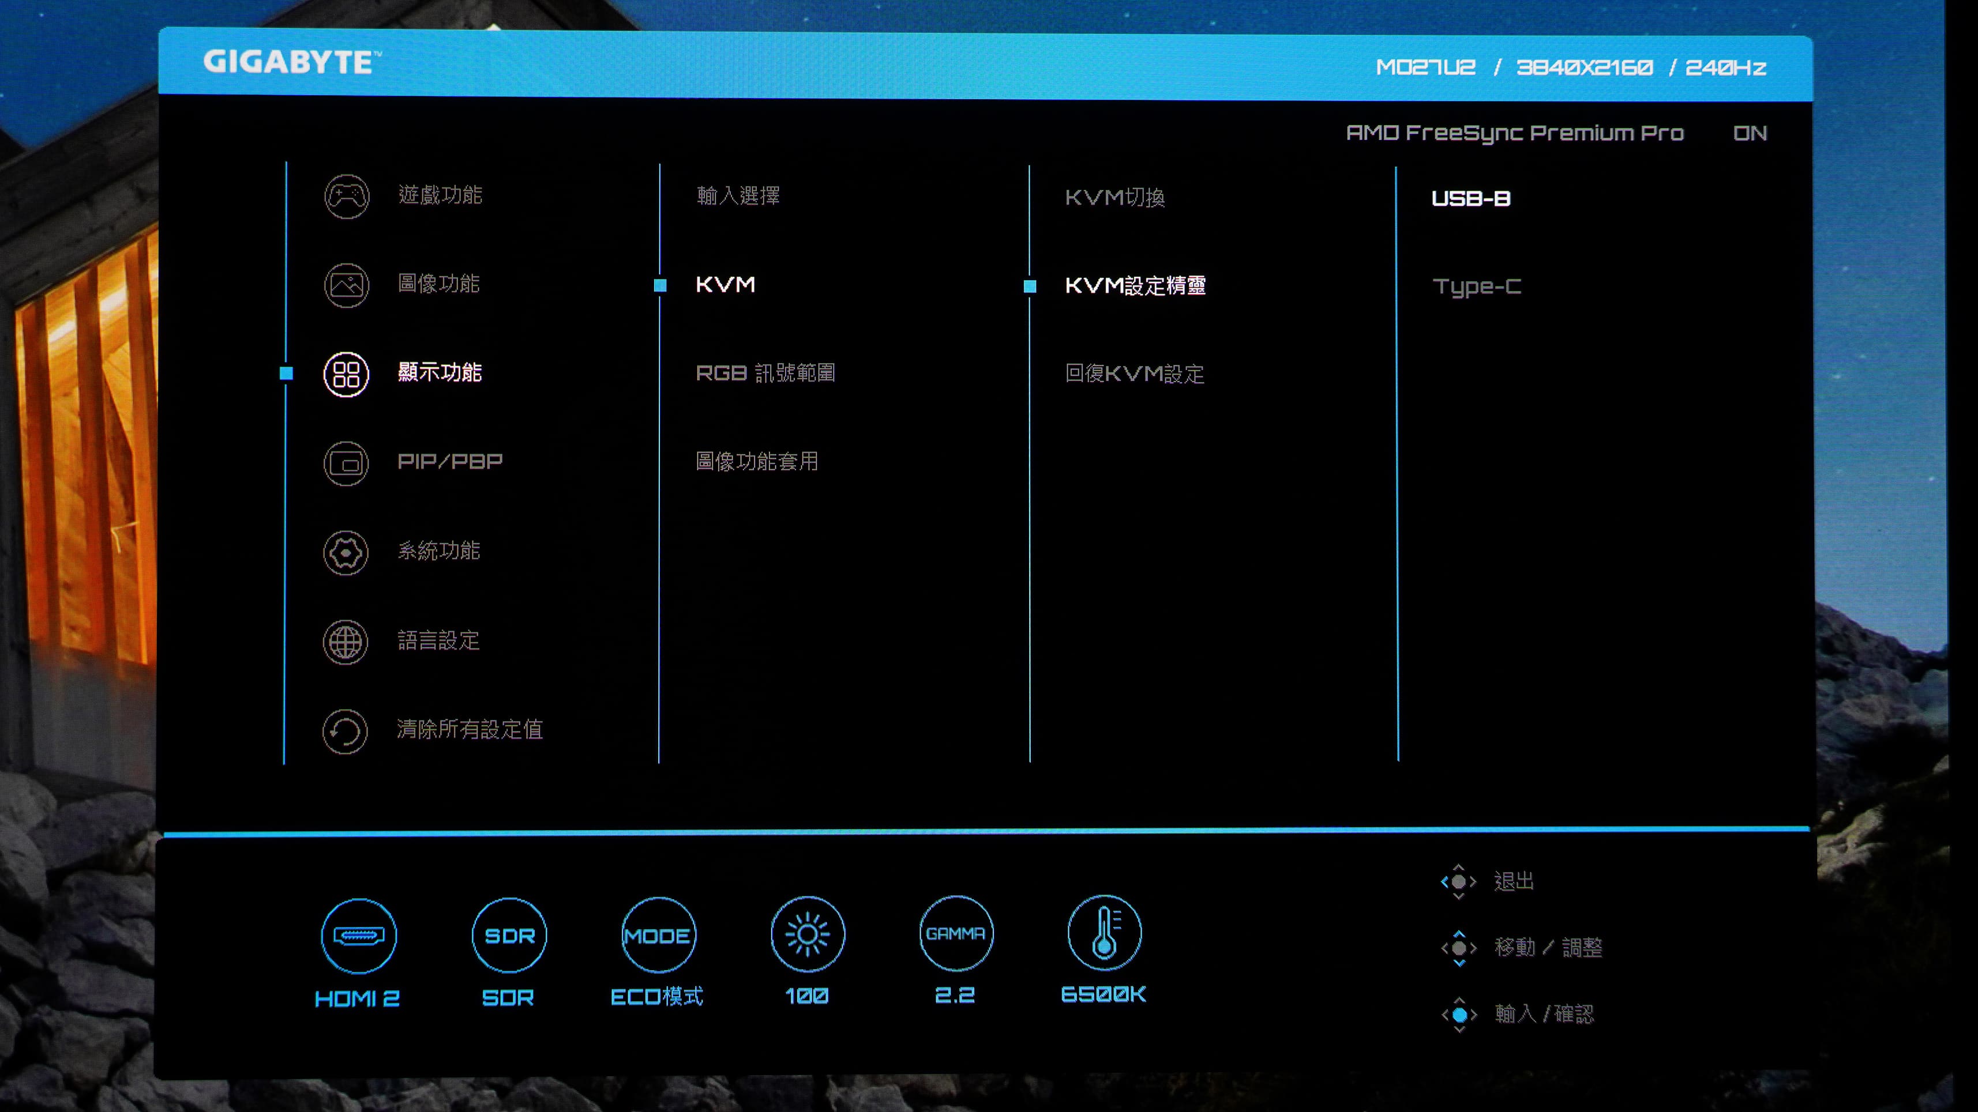Click the brightness sun icon
Image resolution: width=1978 pixels, height=1112 pixels.
807,934
